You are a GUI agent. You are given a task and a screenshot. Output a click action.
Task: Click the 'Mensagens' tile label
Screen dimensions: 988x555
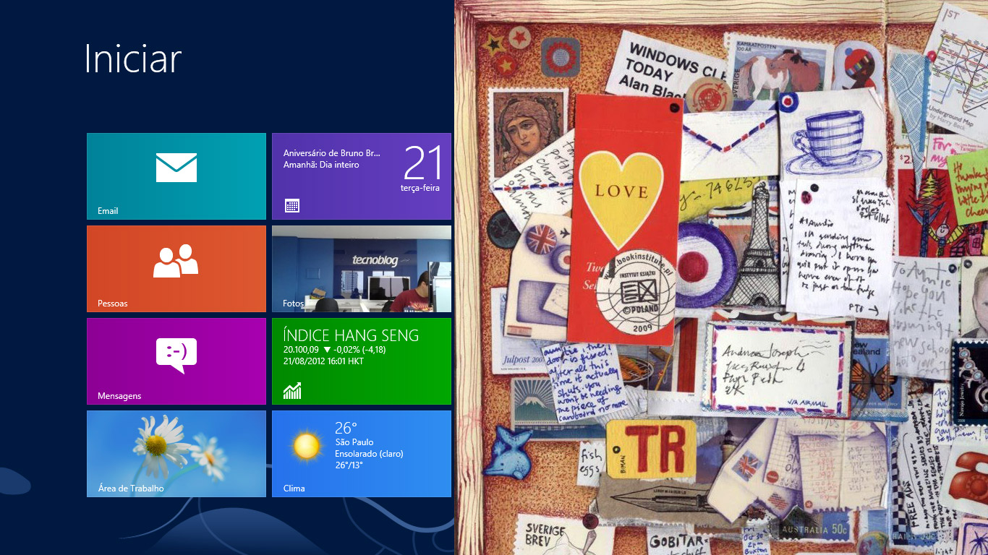[119, 396]
